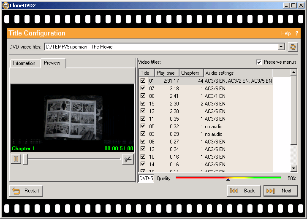Click the video preview frame
This screenshot has height=219, width=307.
72,118
